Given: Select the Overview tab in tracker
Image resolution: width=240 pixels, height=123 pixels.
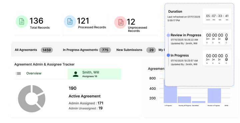Looking at the screenshot, I should tap(34, 73).
